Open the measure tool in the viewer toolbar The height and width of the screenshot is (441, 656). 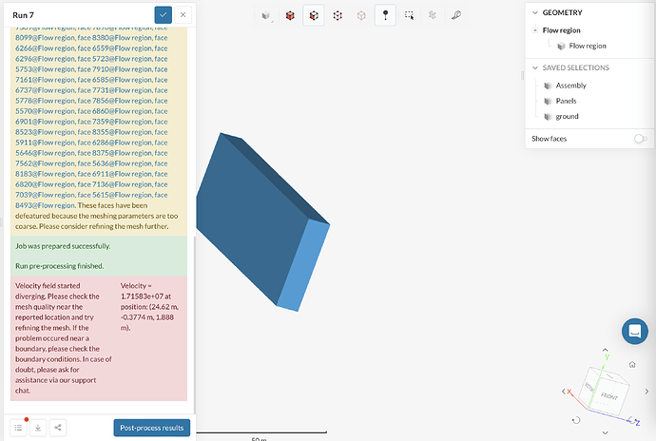click(x=456, y=15)
